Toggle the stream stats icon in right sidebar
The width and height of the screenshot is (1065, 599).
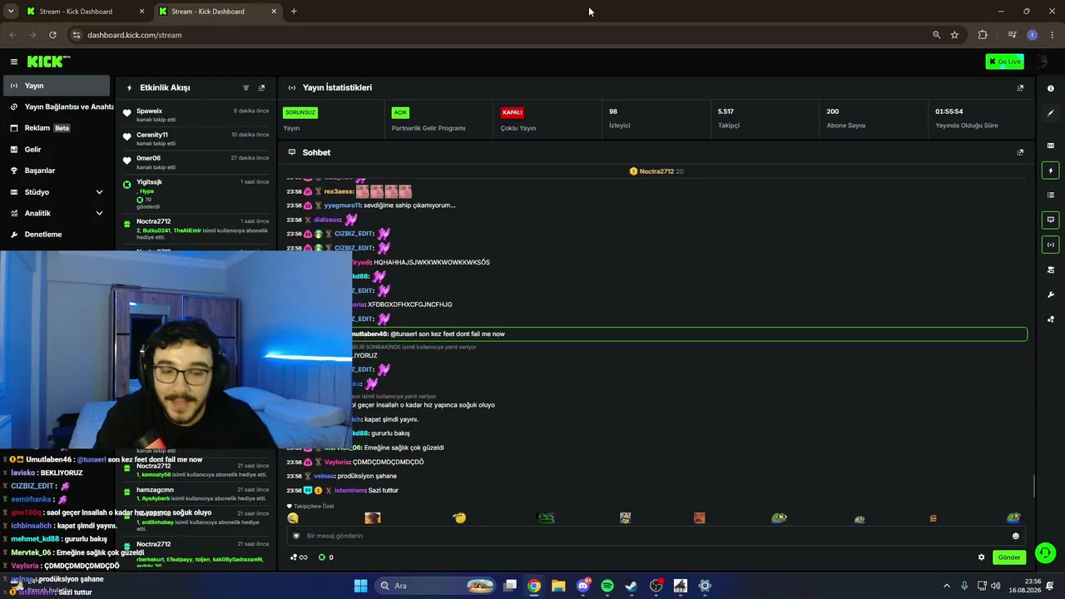click(x=1050, y=245)
